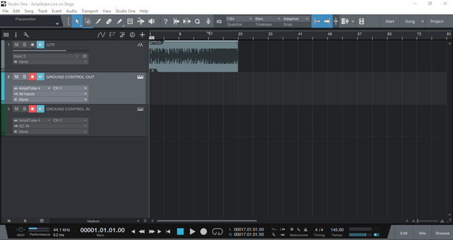The height and width of the screenshot is (240, 453).
Task: Show automation curve icon
Action: tap(101, 35)
